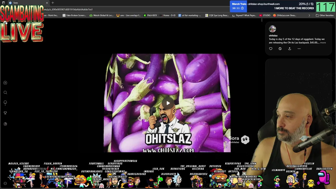
Task: Open 'uno - Live overlays f...' bookmark
Action: (x=128, y=15)
